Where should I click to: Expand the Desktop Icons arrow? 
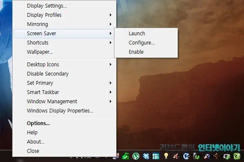[x=111, y=64]
